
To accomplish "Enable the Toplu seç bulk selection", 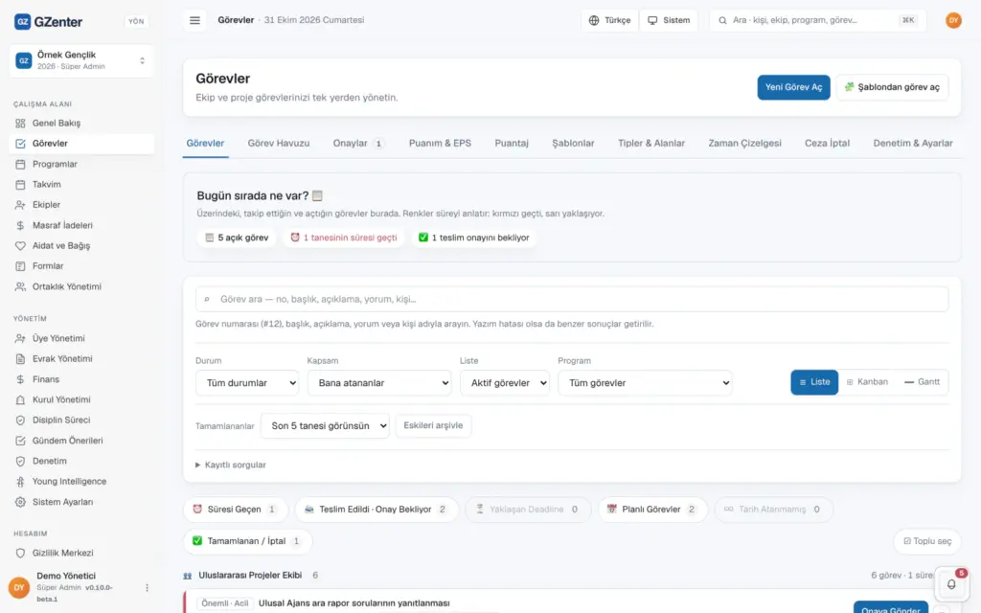I will tap(926, 541).
